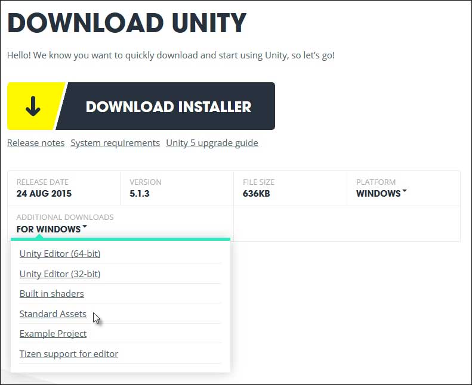Image resolution: width=472 pixels, height=385 pixels.
Task: Select Unity Editor (32-bit) download
Action: [x=60, y=274]
